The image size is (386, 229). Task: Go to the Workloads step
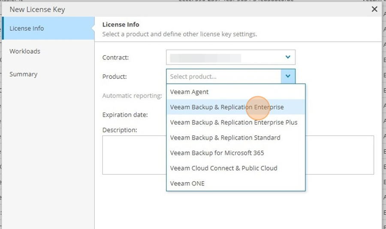48,51
